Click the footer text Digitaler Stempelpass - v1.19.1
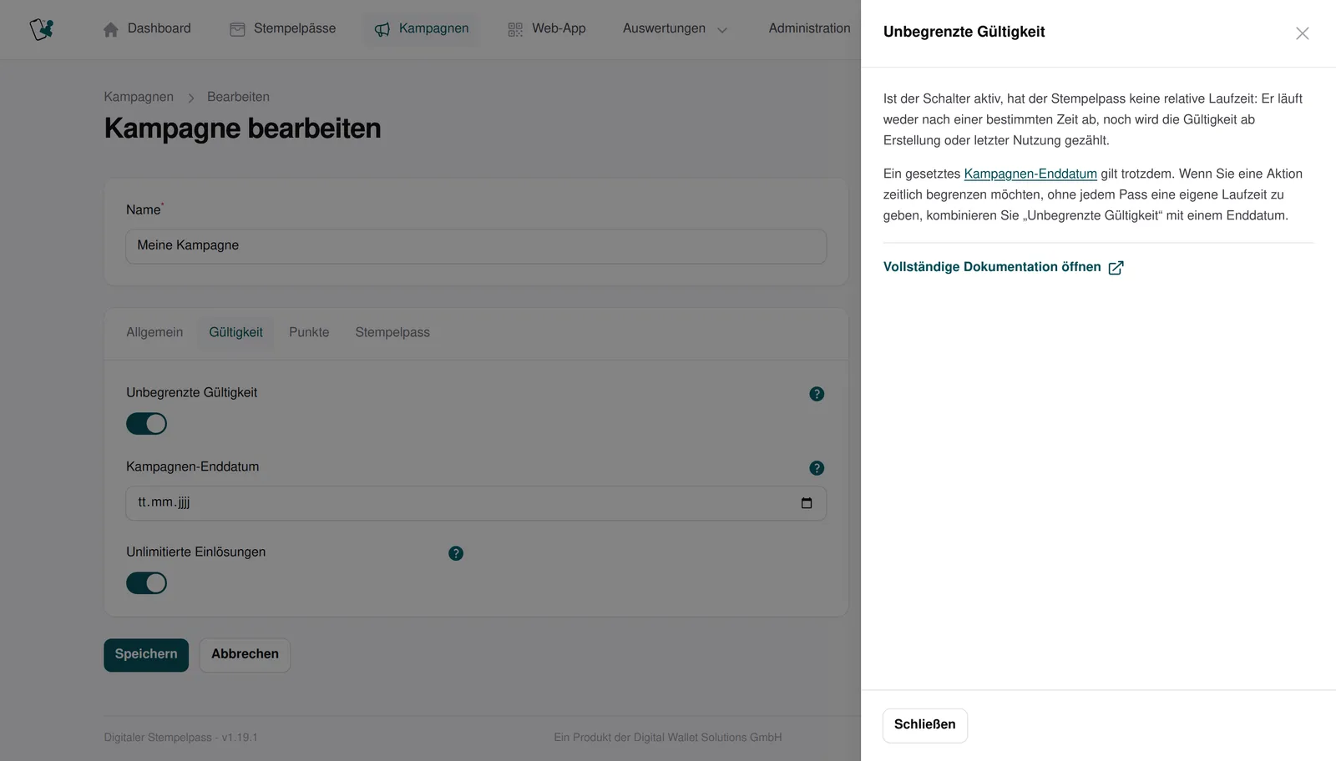This screenshot has width=1336, height=761. tap(180, 738)
